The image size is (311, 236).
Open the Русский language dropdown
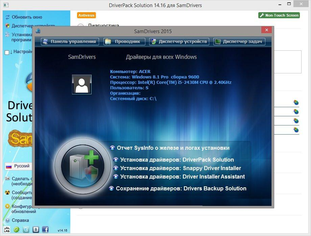[18, 166]
